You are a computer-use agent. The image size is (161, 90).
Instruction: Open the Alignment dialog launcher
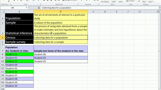(x=78, y=4)
